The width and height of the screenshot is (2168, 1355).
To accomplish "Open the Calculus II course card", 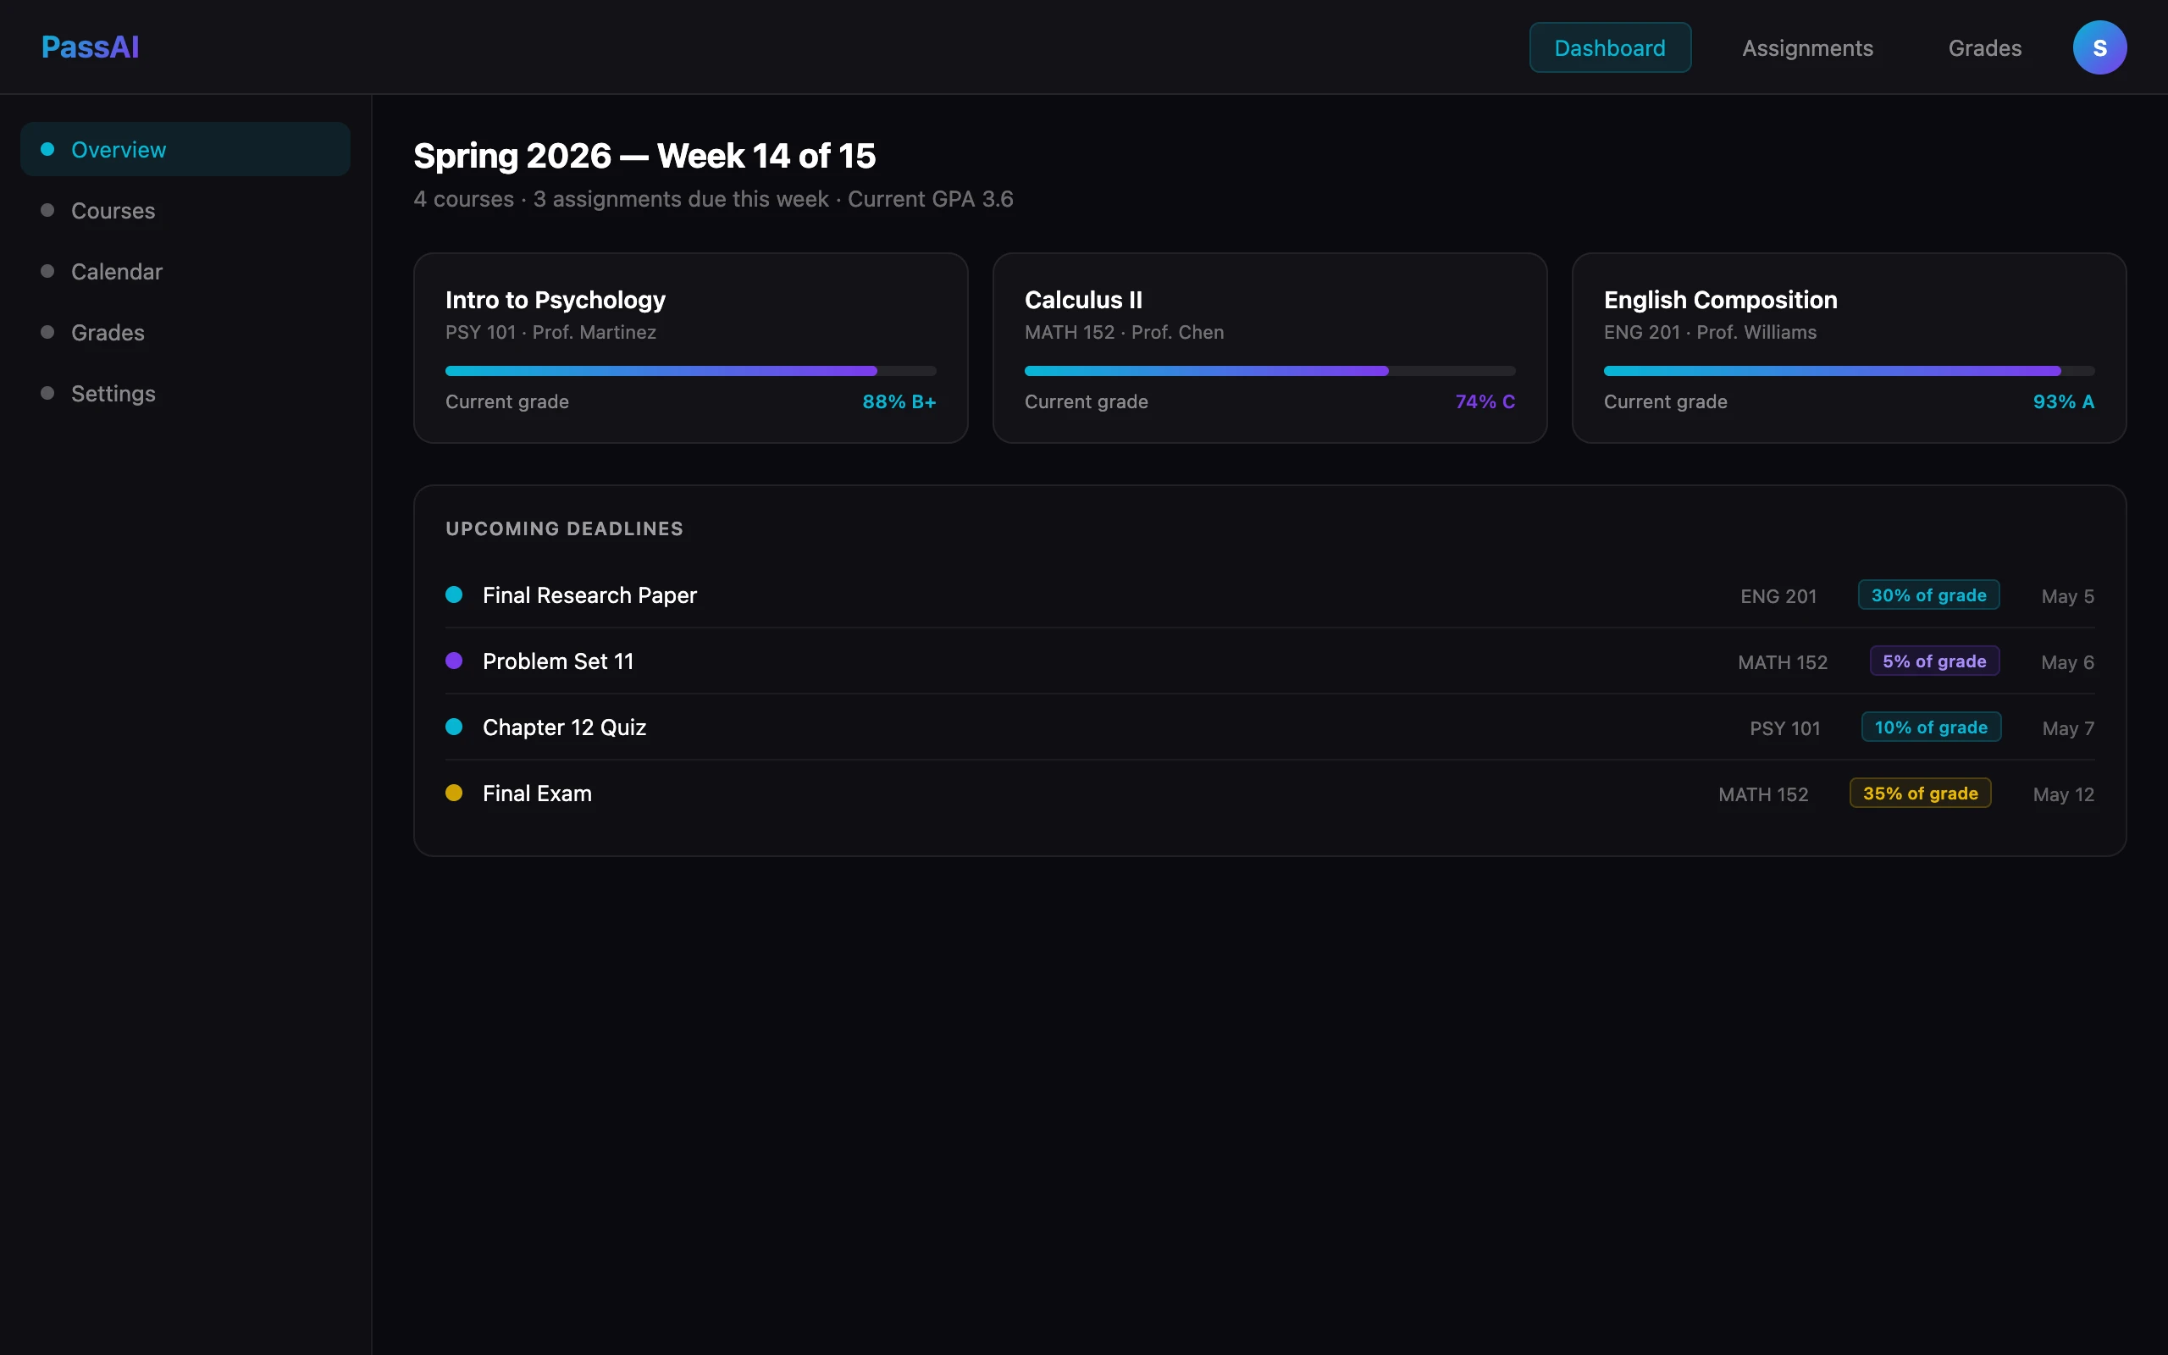I will [x=1269, y=348].
